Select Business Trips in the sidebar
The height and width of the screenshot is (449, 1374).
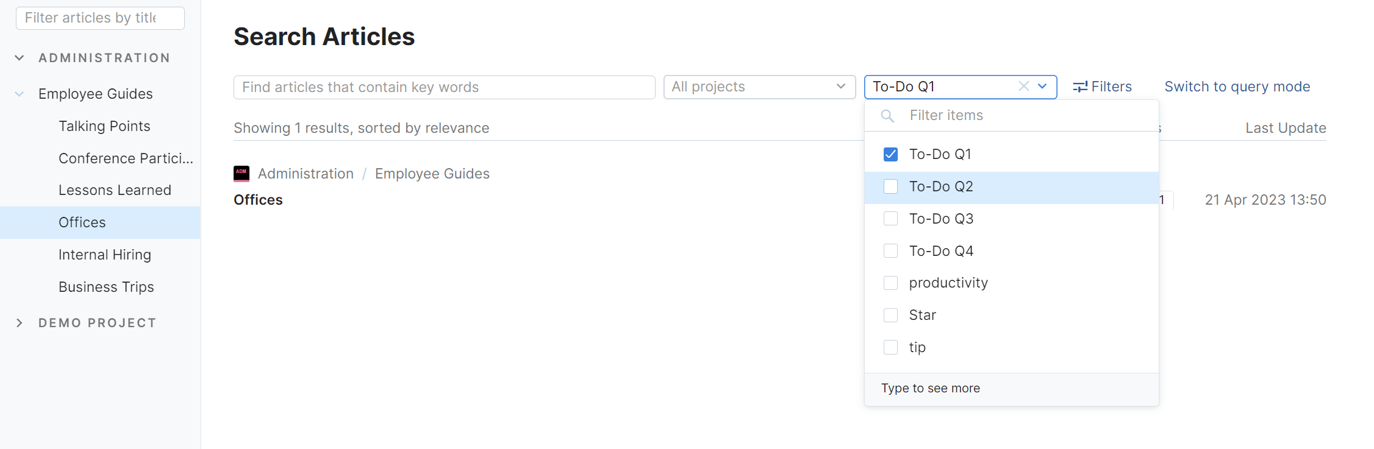(x=106, y=286)
